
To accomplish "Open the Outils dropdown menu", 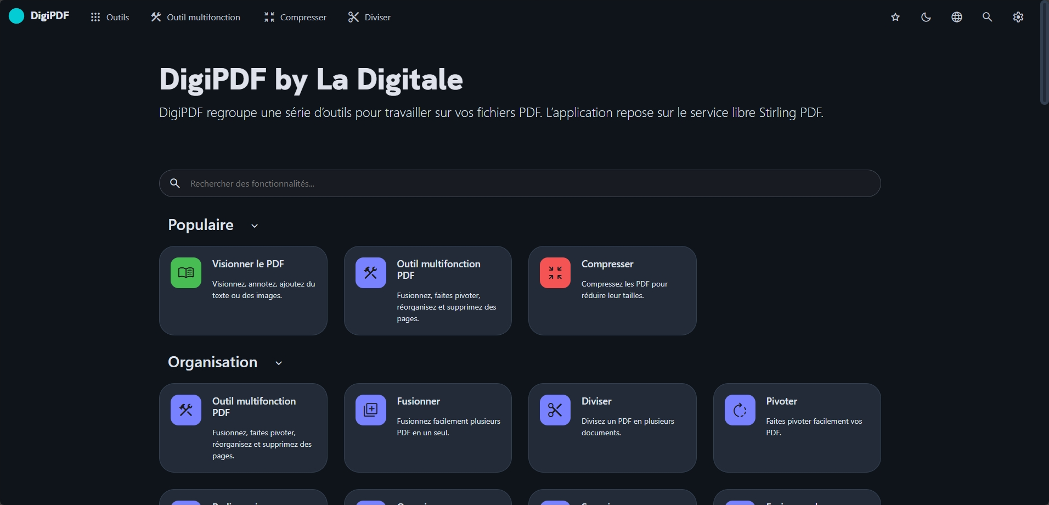I will click(x=110, y=17).
